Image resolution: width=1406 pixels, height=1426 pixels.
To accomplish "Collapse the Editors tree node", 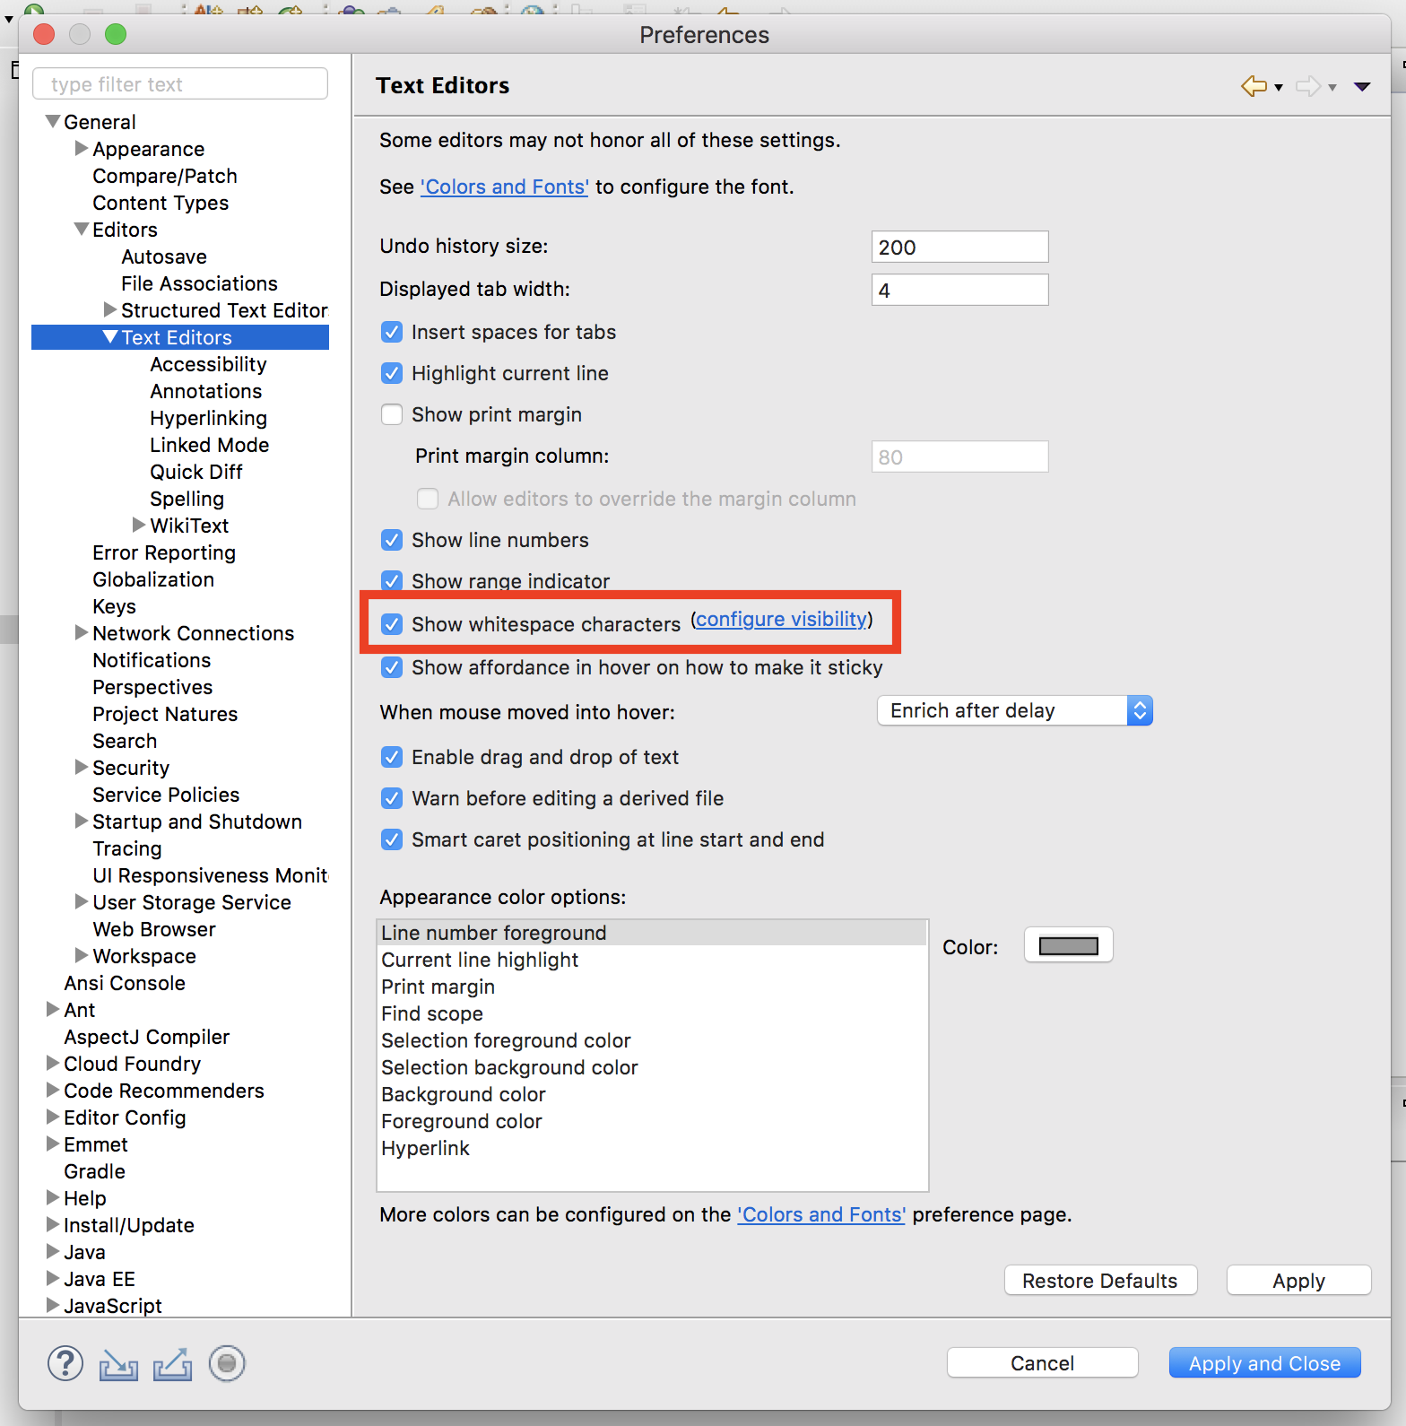I will click(x=82, y=229).
